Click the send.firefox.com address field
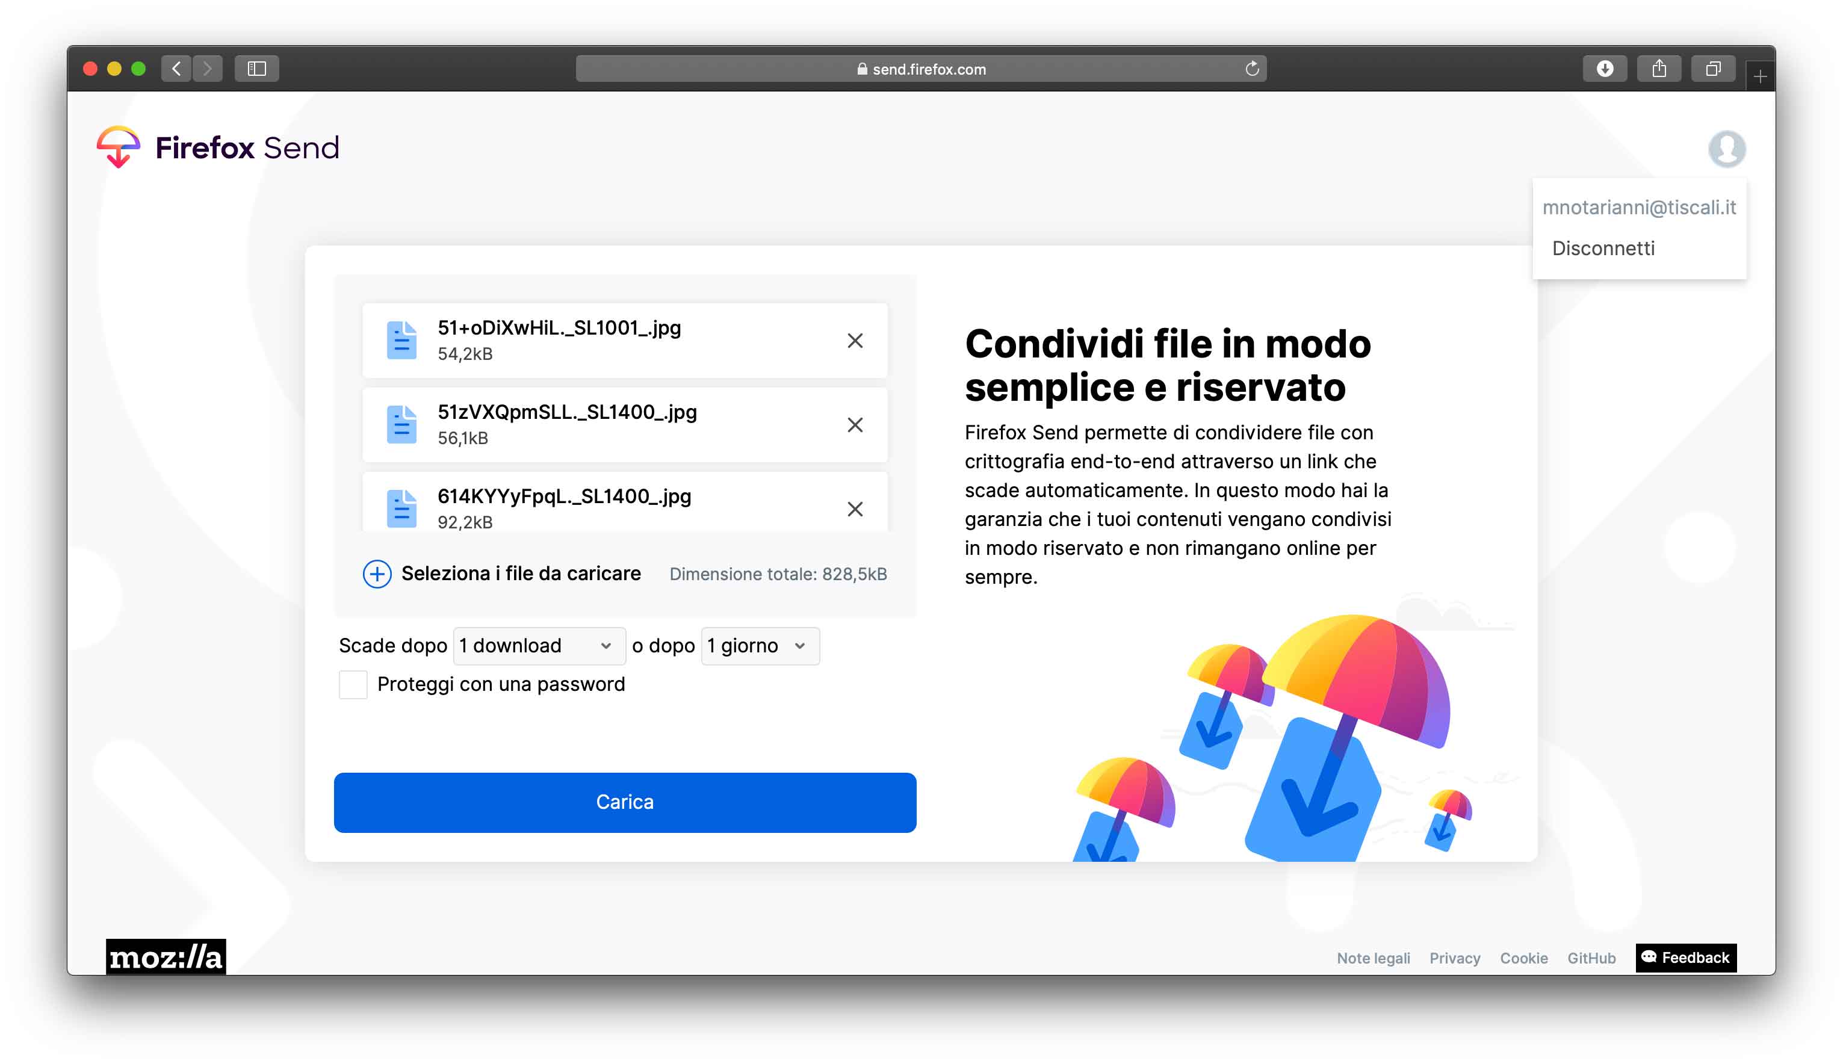This screenshot has width=1843, height=1064. pyautogui.click(x=921, y=69)
